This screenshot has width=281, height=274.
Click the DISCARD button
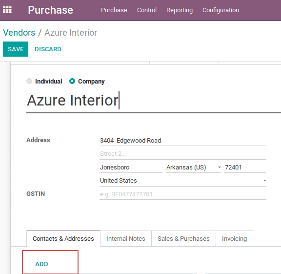click(48, 49)
